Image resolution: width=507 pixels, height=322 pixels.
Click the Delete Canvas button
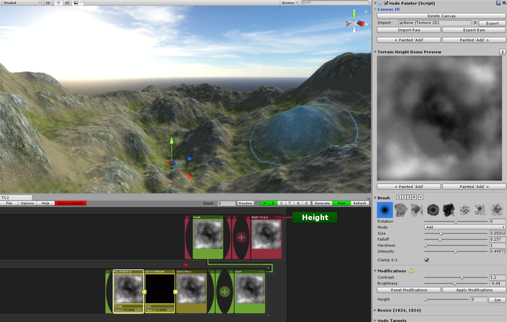point(441,16)
